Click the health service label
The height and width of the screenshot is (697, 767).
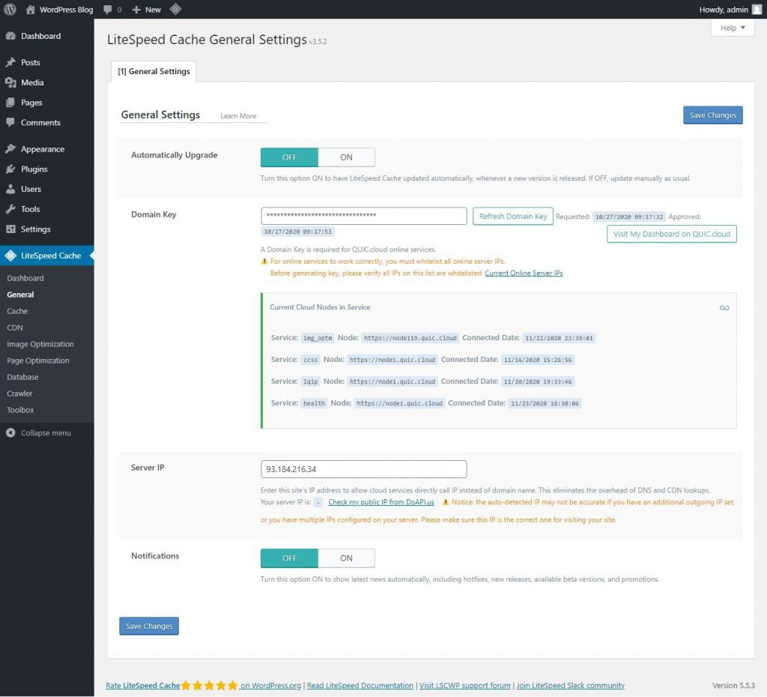(x=314, y=404)
